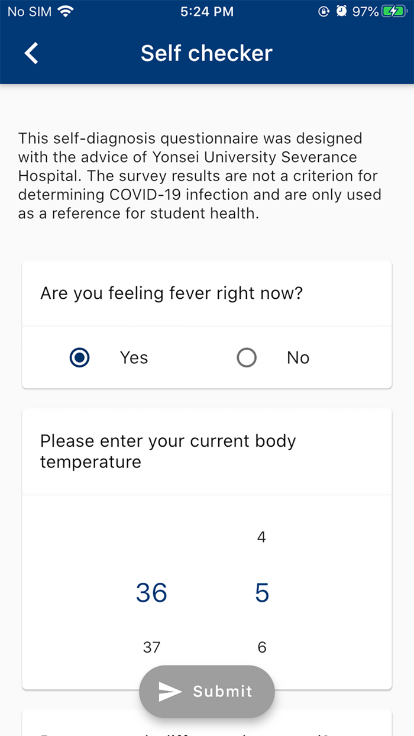The width and height of the screenshot is (414, 736).
Task: Submit the self checker form
Action: tap(207, 692)
